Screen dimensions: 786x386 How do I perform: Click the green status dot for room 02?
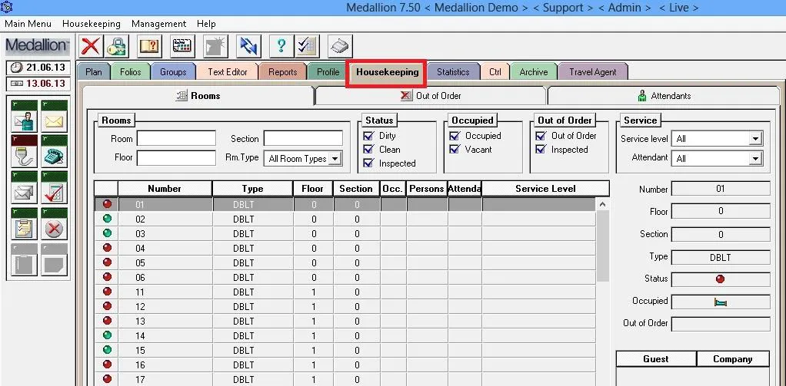(x=107, y=219)
